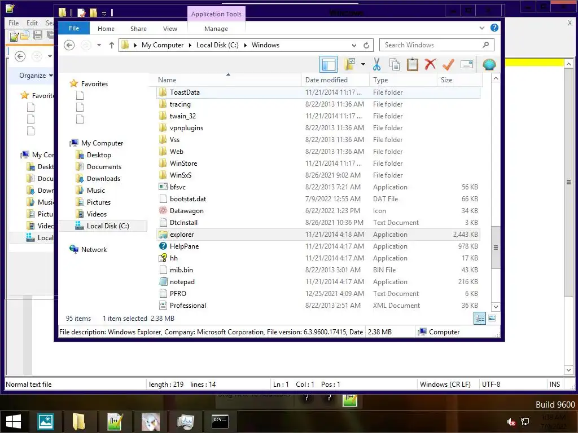The width and height of the screenshot is (578, 433).
Task: Switch to Details view button
Action: [480, 318]
